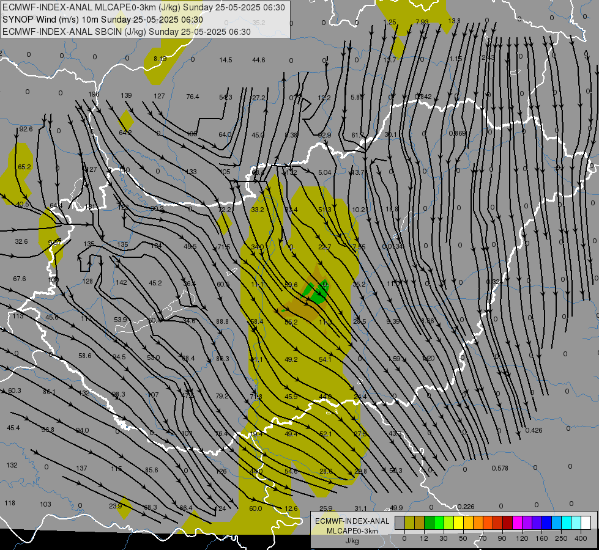Click the 85.6 grid value
This screenshot has width=599, height=550.
click(x=152, y=470)
